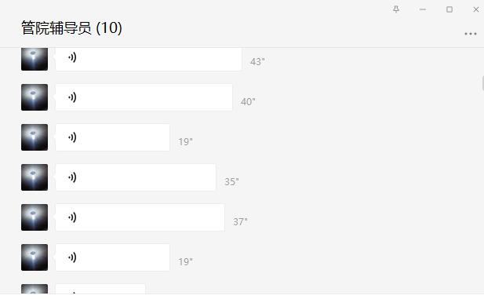Play the first 19-second voice message

click(113, 137)
